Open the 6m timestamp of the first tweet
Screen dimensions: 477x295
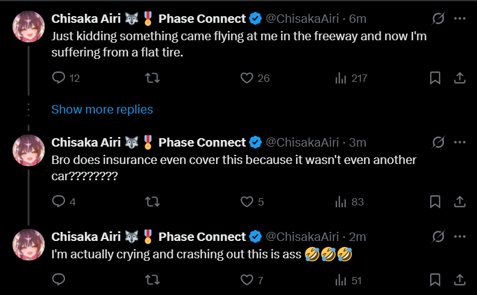click(x=357, y=19)
